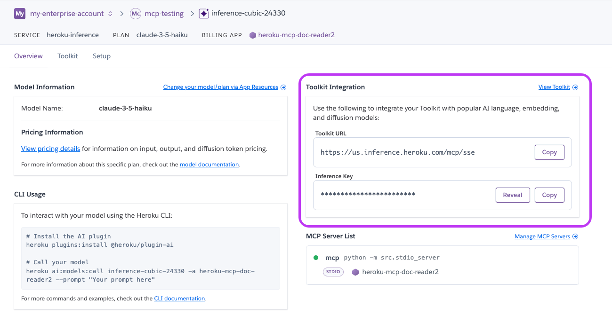Click the green status dot for mcp server

(316, 258)
